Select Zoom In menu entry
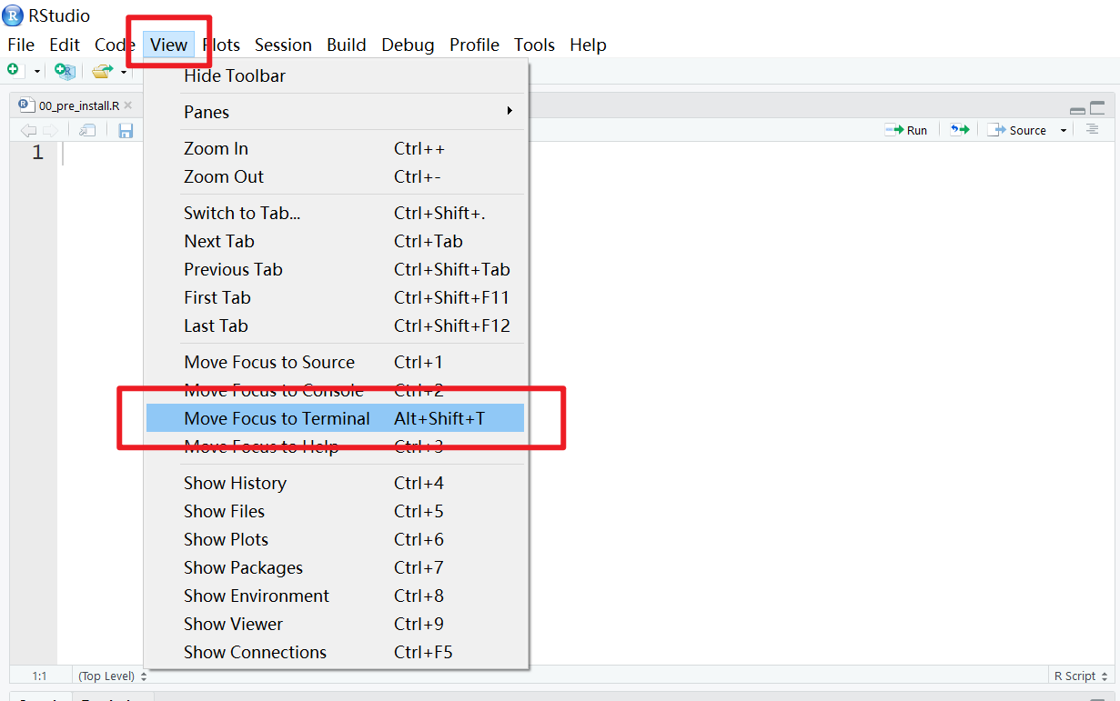Viewport: 1120px width, 701px height. 336,148
